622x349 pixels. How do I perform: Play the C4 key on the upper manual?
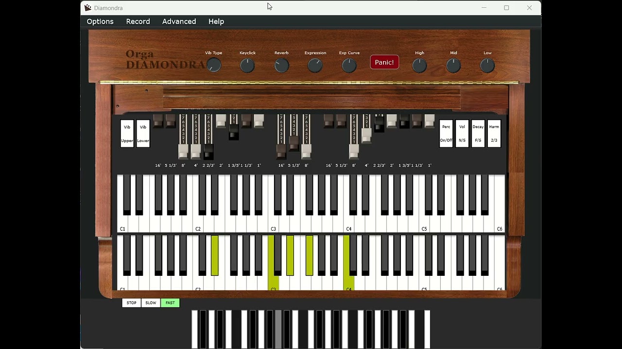348,223
